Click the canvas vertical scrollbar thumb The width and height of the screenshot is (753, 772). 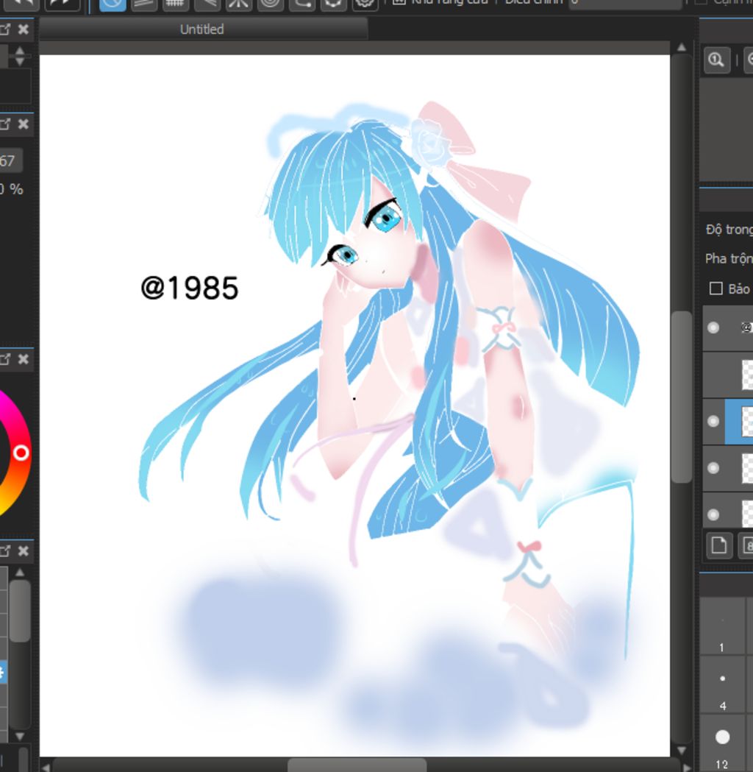(682, 397)
